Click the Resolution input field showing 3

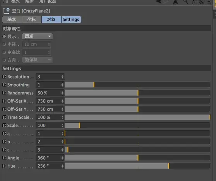click(x=50, y=77)
